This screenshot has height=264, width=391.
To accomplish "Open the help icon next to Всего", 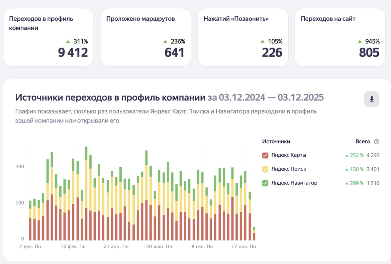I will point(377,141).
